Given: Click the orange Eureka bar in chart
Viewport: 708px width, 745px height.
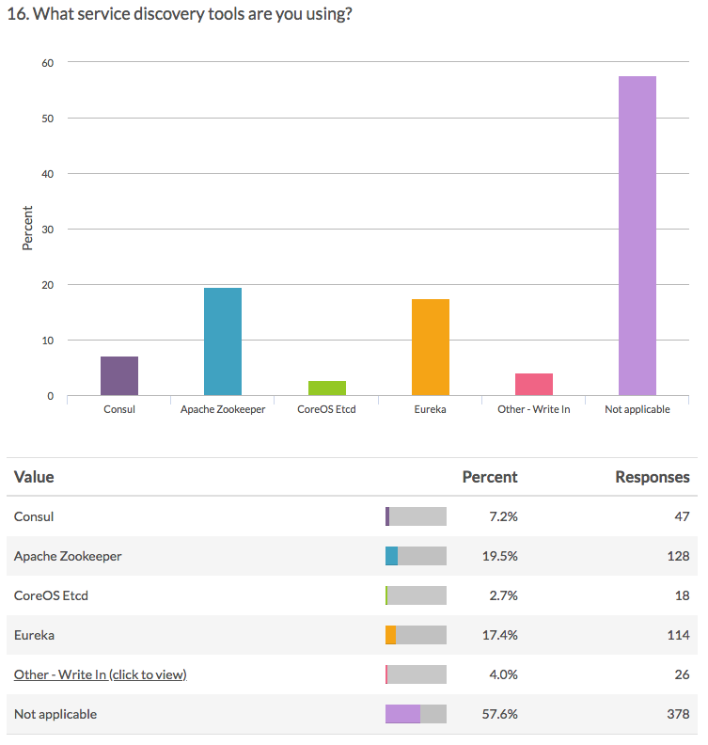Looking at the screenshot, I should click(431, 347).
